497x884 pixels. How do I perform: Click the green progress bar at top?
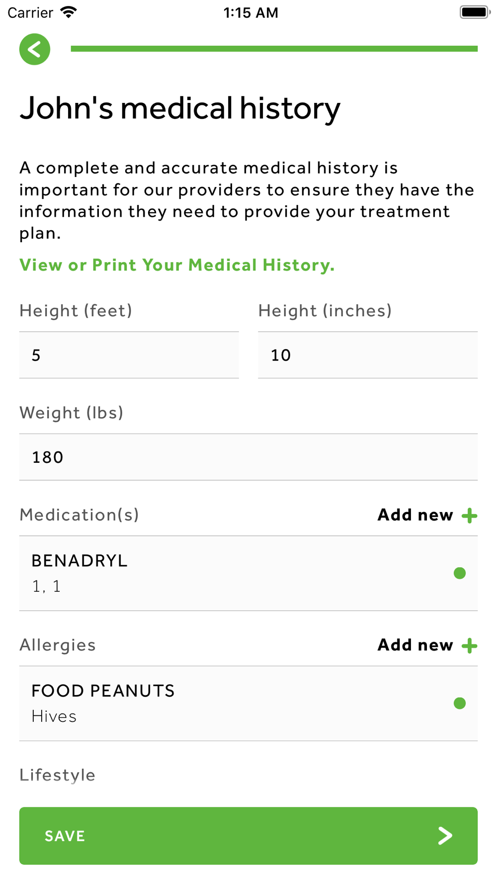274,49
